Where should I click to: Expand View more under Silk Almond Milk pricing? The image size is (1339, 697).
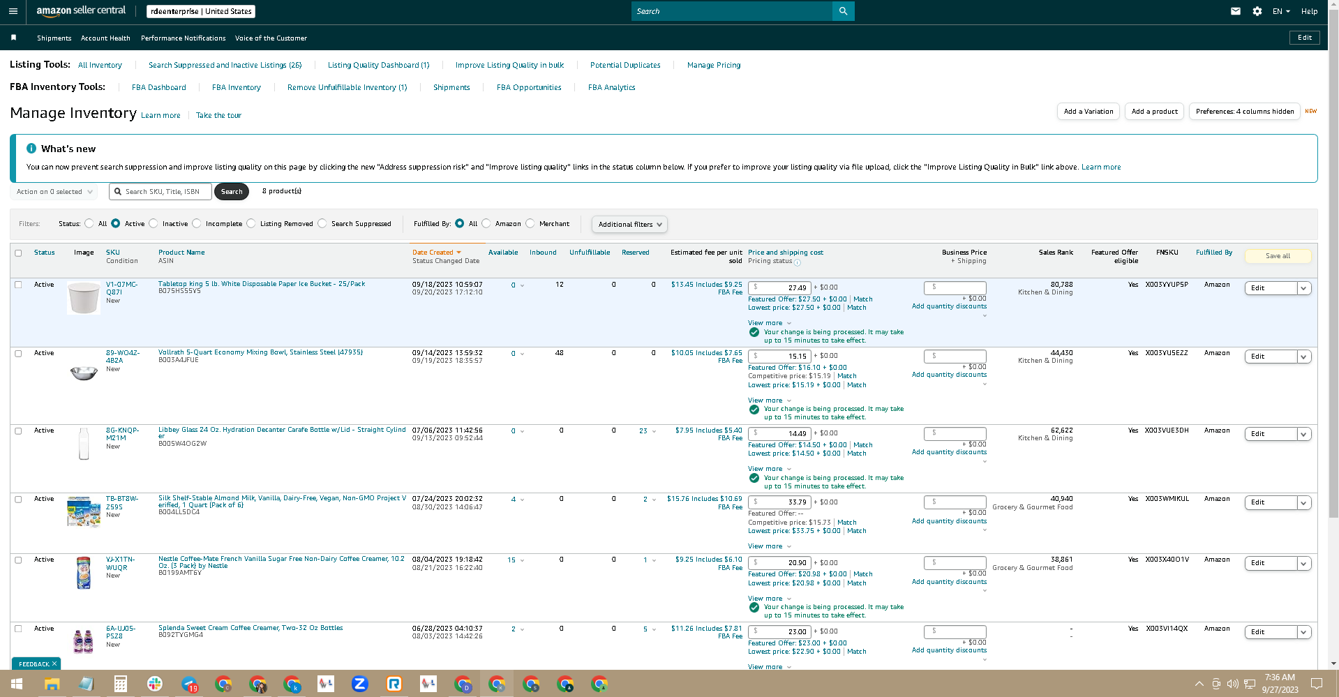pos(770,546)
